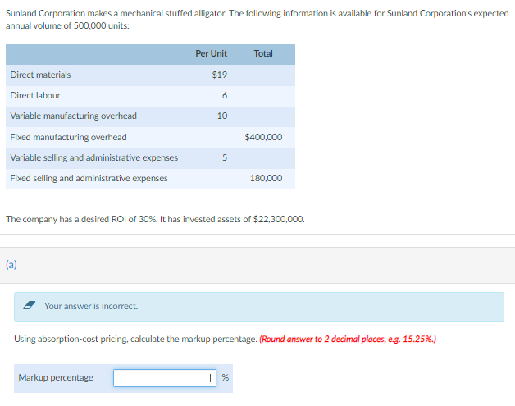This screenshot has width=515, height=406.
Task: Click 'Fixed selling and administrative expenses' label
Action: (x=89, y=178)
